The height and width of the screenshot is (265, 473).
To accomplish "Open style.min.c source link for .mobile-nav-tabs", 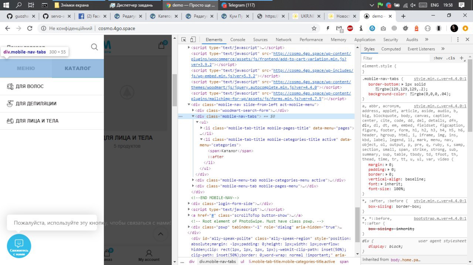I will click(440, 79).
